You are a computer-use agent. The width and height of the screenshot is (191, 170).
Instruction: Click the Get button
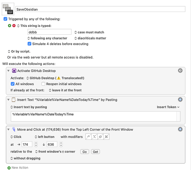[x=95, y=152]
